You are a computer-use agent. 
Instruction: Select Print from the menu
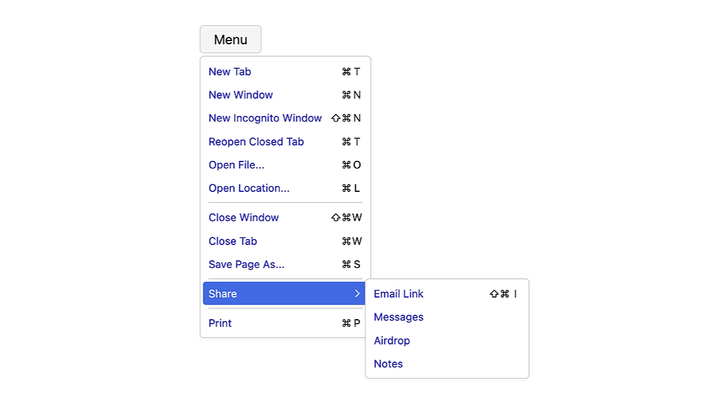coord(220,323)
